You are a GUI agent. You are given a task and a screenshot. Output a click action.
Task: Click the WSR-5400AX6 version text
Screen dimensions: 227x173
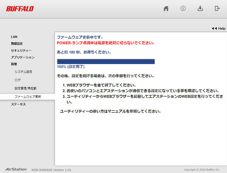pyautogui.click(x=51, y=170)
